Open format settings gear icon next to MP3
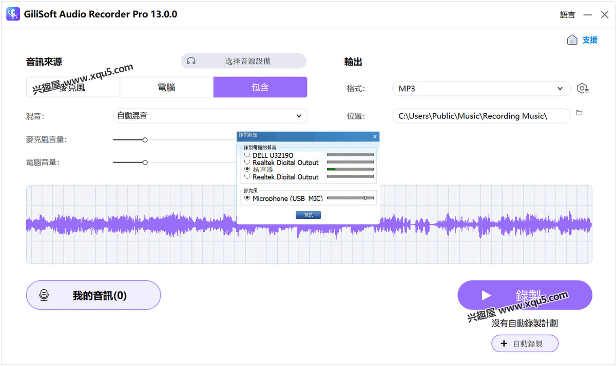Image resolution: width=616 pixels, height=366 pixels. (x=582, y=89)
